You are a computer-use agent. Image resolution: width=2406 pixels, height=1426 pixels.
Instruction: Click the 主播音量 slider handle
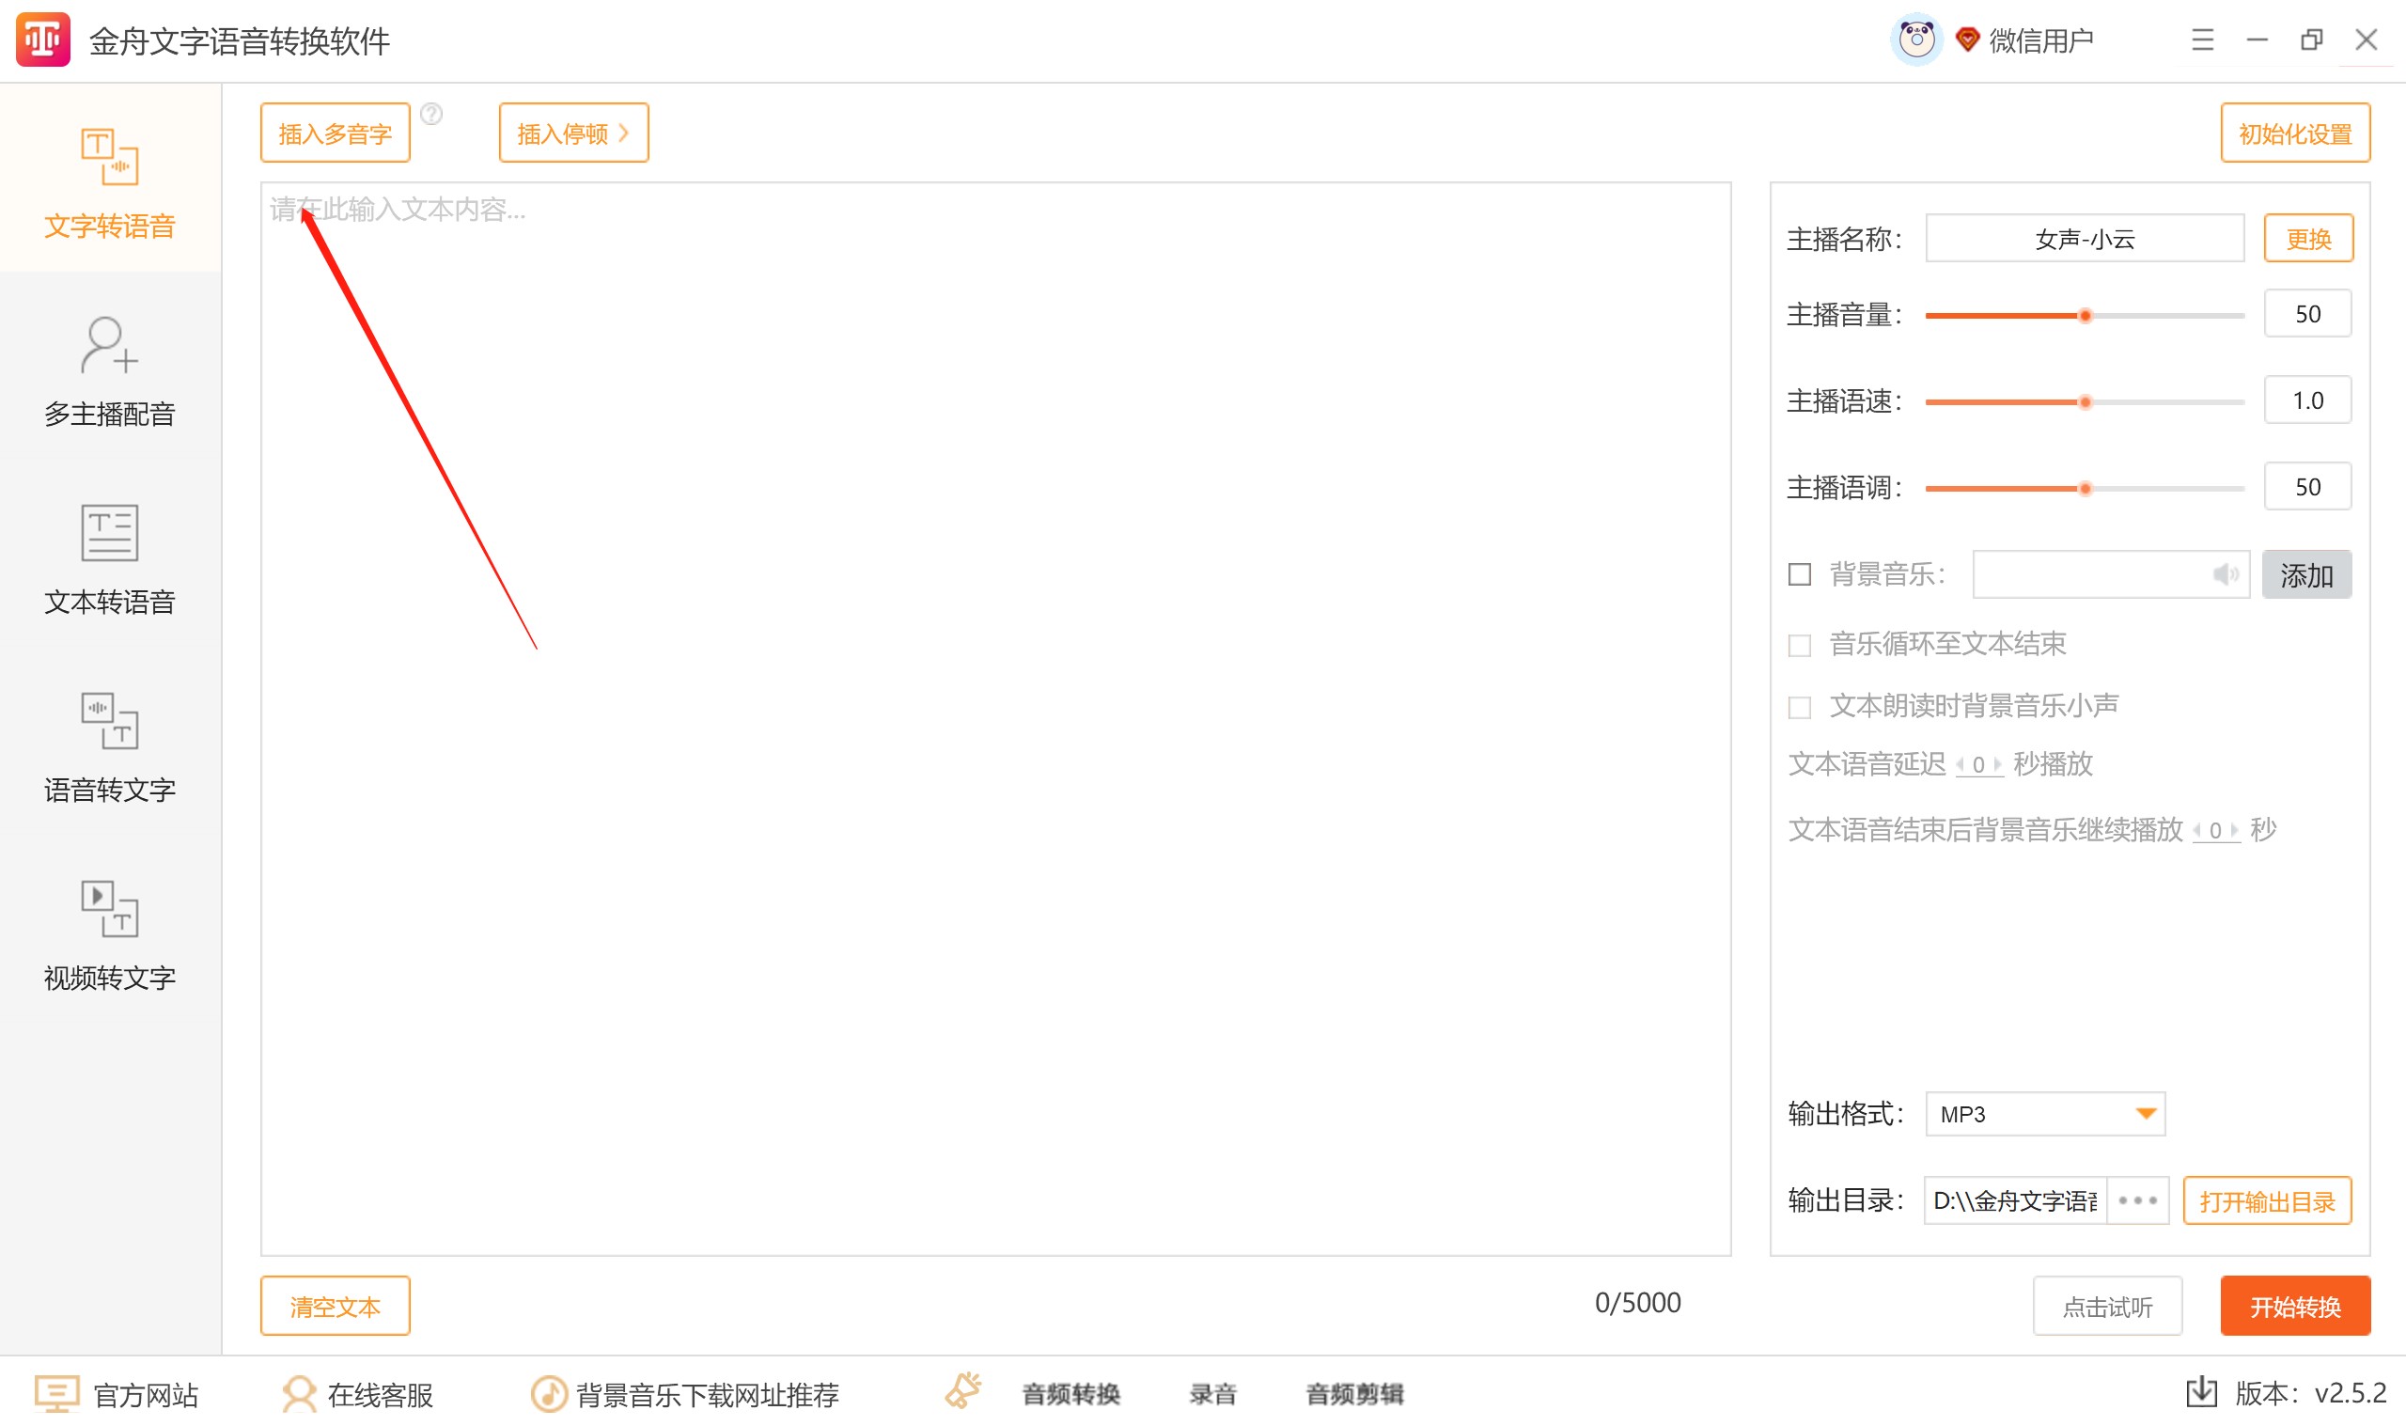pos(2085,315)
